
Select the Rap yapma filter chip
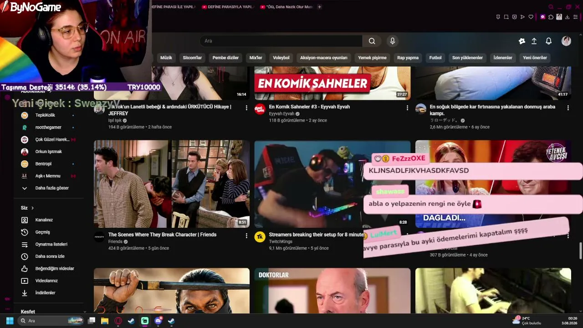(x=408, y=58)
